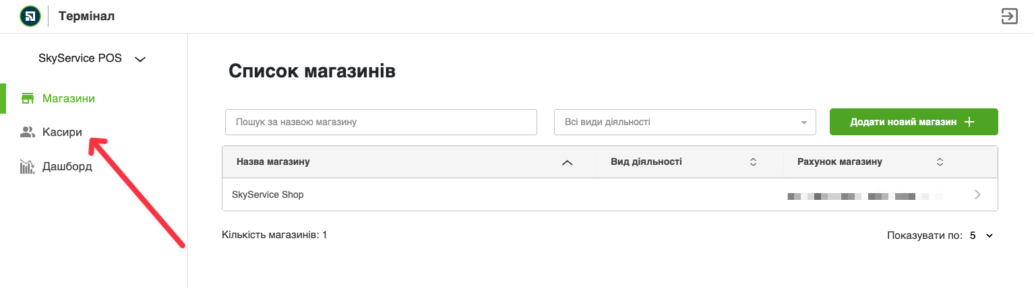Image resolution: width=1034 pixels, height=288 pixels.
Task: Click the logout icon in top-right corner
Action: click(1009, 16)
